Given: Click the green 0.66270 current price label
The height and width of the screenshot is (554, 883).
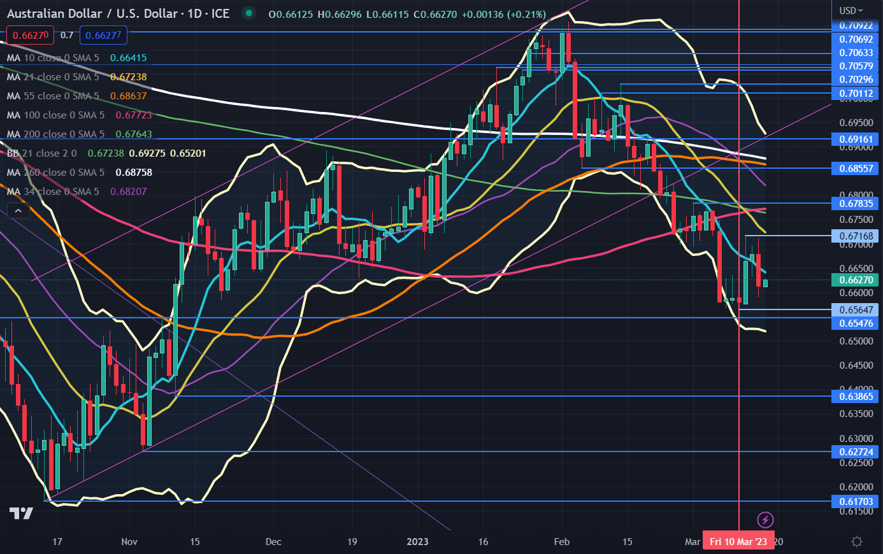Looking at the screenshot, I should pyautogui.click(x=856, y=280).
